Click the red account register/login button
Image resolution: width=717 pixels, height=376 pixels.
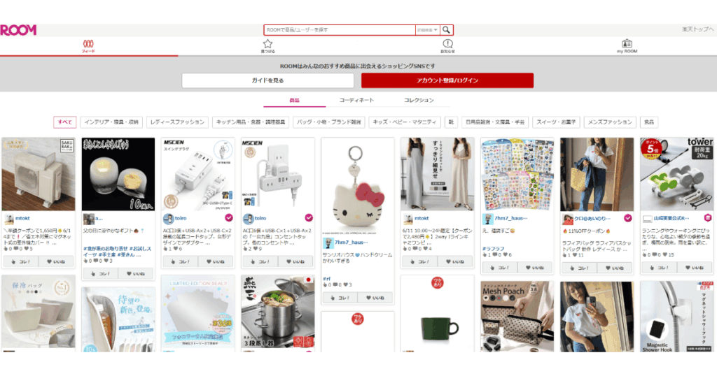click(447, 80)
